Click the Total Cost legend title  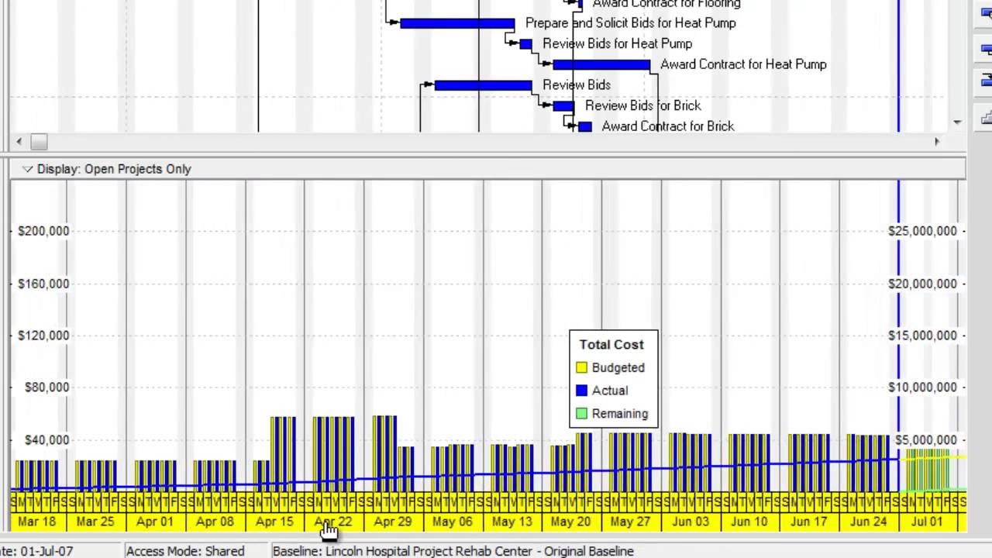(x=611, y=345)
